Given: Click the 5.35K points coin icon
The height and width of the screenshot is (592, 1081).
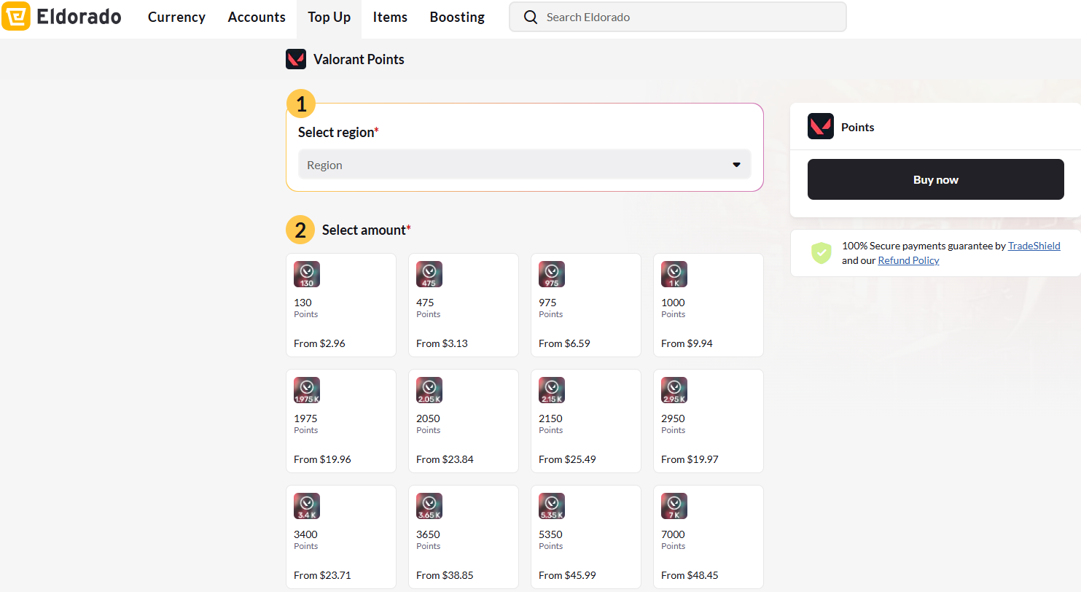Looking at the screenshot, I should point(552,506).
